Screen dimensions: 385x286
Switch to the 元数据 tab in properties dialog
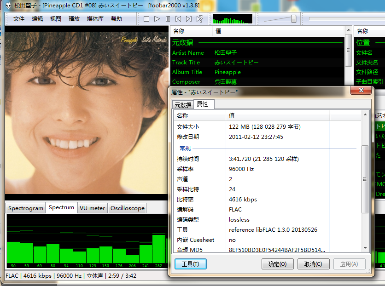click(x=183, y=105)
